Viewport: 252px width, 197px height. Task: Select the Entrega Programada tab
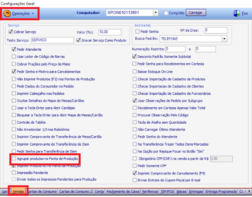point(221,192)
